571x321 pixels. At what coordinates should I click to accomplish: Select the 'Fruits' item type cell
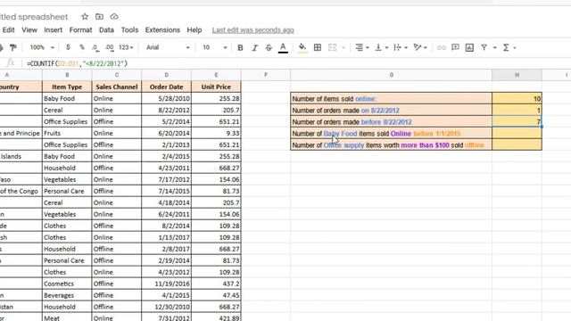[x=67, y=133]
